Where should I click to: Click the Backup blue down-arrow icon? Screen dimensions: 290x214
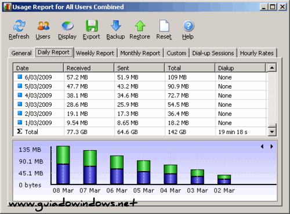116,26
